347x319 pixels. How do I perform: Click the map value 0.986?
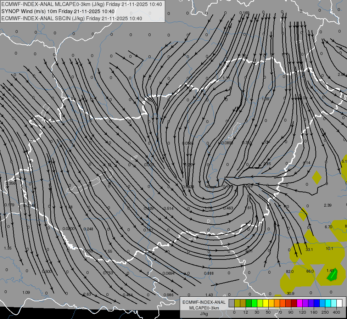[x=168, y=295]
